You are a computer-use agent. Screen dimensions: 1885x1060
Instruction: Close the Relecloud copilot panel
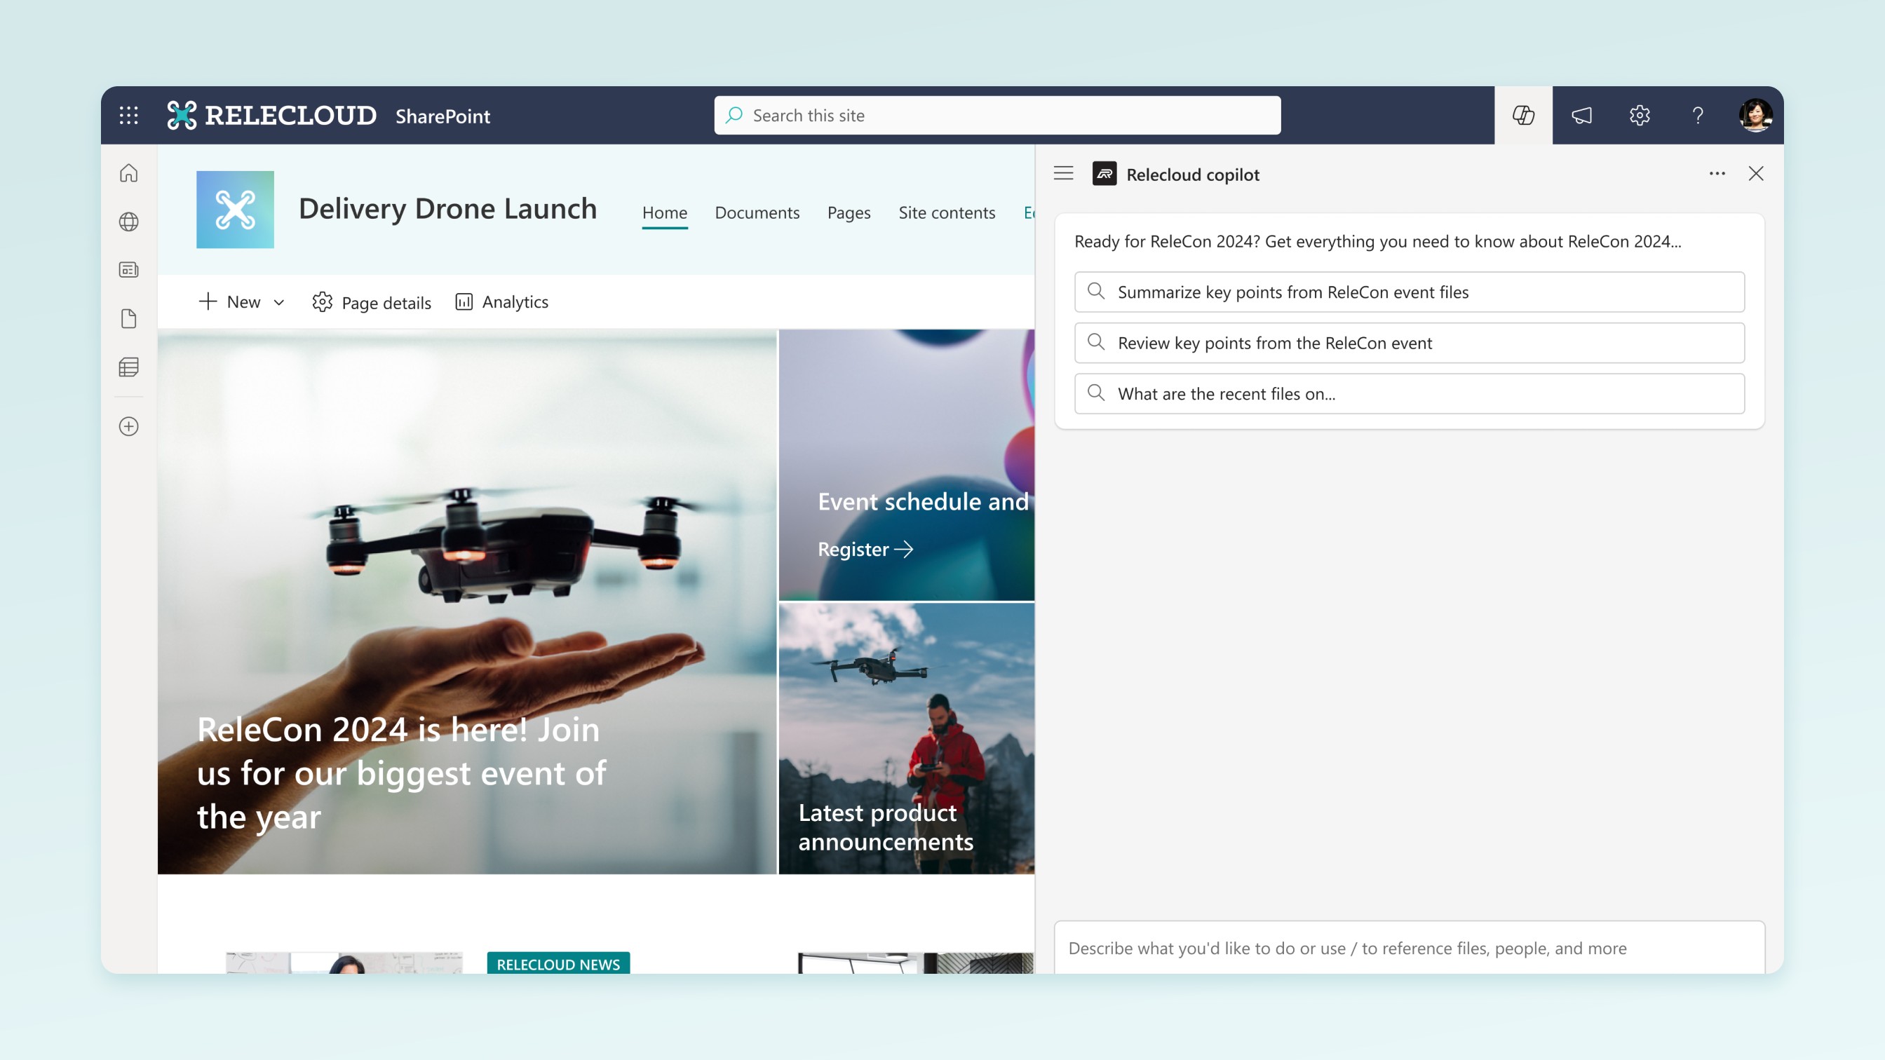[x=1755, y=173]
